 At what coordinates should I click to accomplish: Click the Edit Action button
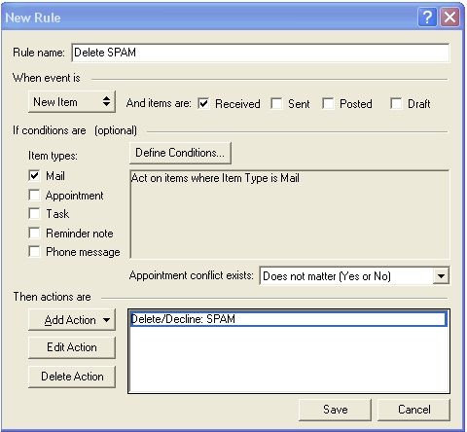coord(72,347)
